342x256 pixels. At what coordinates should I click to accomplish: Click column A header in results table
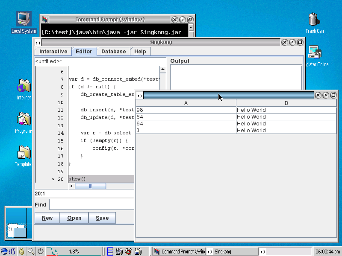186,103
